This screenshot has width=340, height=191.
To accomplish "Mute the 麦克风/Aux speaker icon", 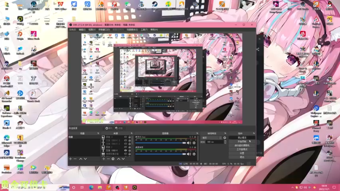I will click(x=189, y=143).
